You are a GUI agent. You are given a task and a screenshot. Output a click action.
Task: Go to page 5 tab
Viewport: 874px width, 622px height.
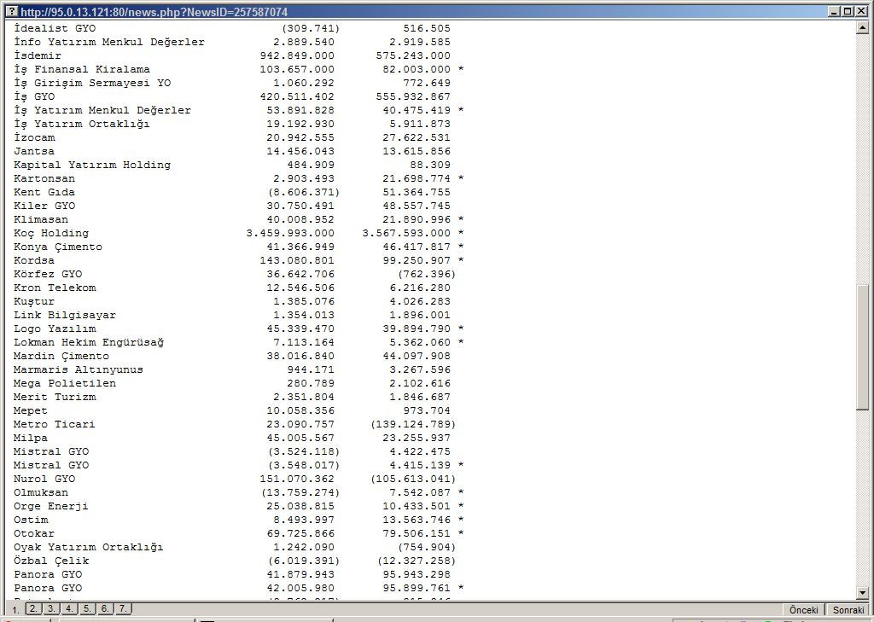(x=88, y=608)
